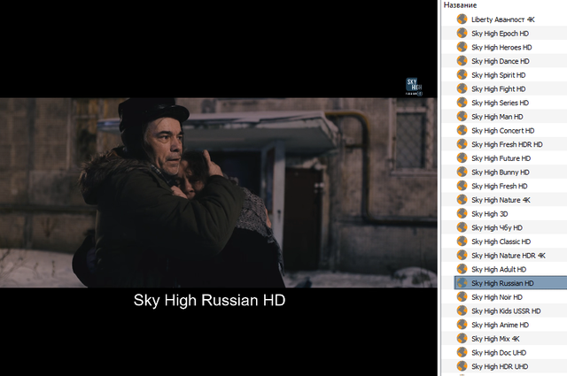Image resolution: width=567 pixels, height=376 pixels.
Task: Click the globe icon beside Sky High Man HD
Action: [x=462, y=116]
